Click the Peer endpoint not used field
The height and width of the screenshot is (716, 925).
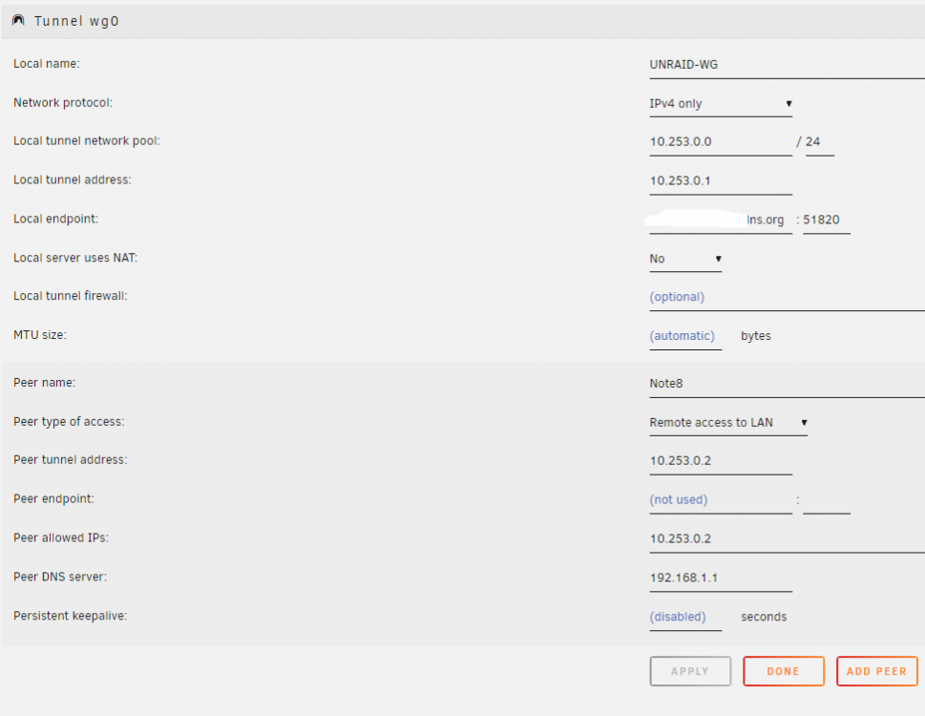[x=721, y=500]
